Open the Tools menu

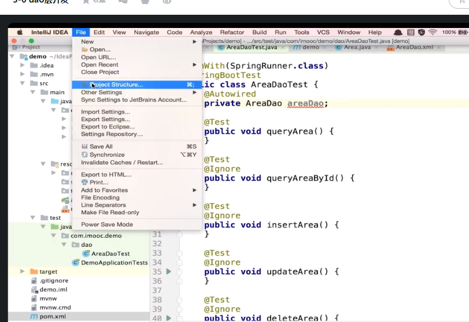[x=301, y=32]
